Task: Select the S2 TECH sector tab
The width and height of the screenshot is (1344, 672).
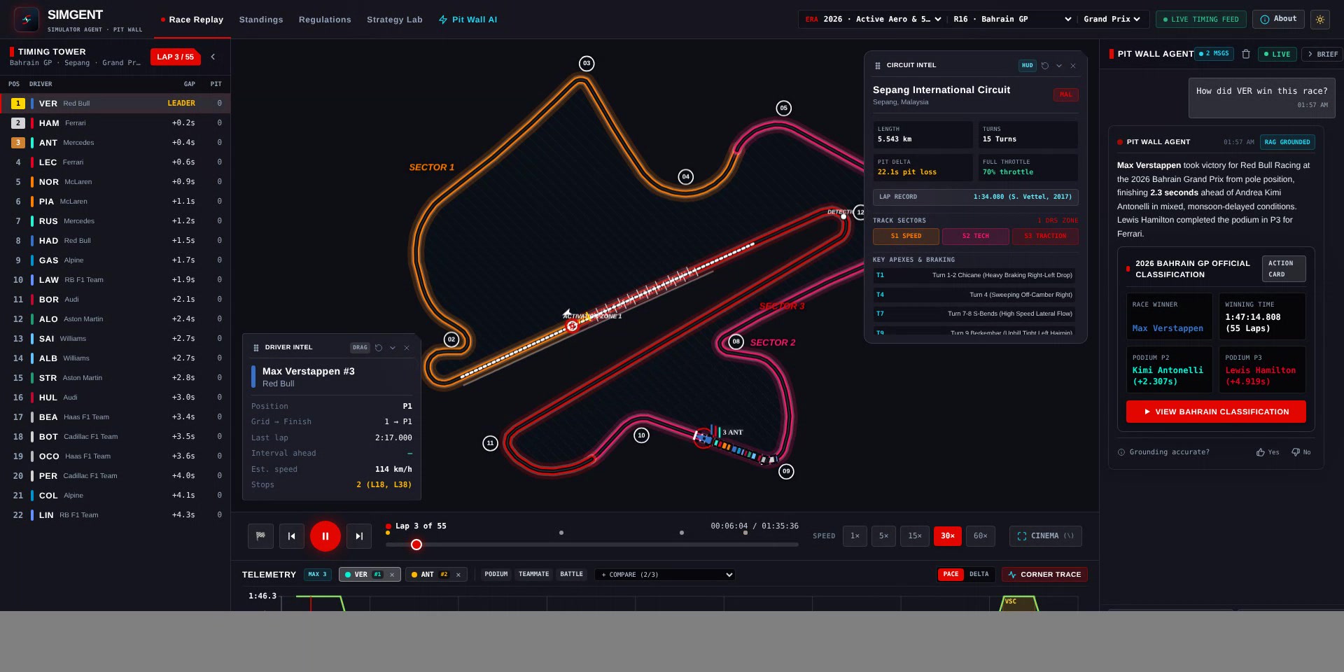Action: click(975, 237)
